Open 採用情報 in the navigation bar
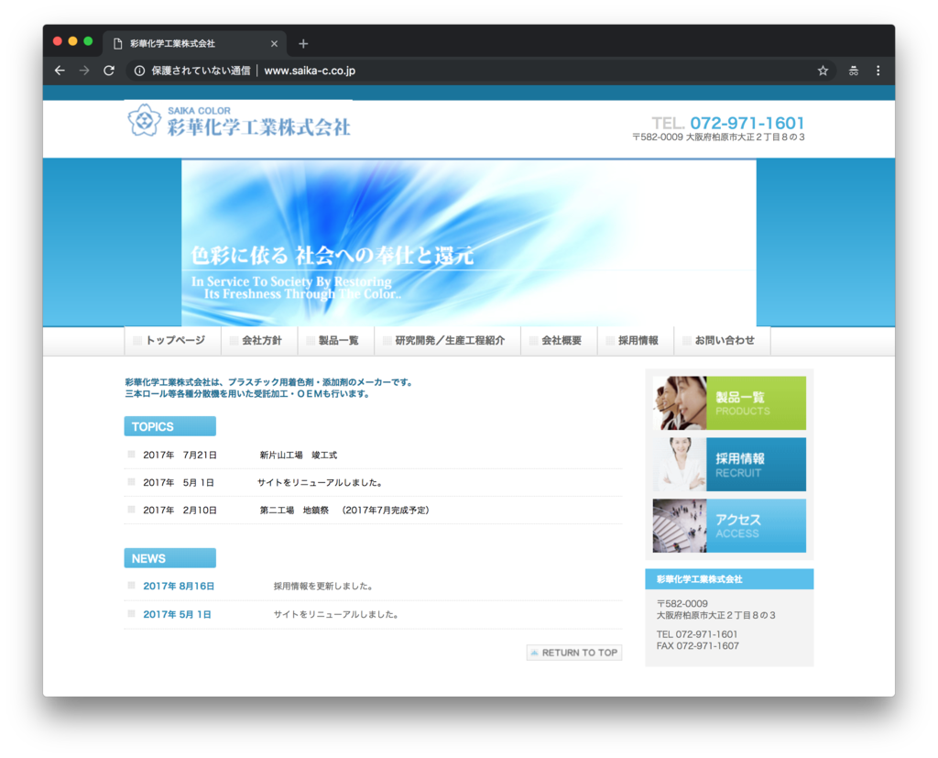The width and height of the screenshot is (938, 758). 636,341
